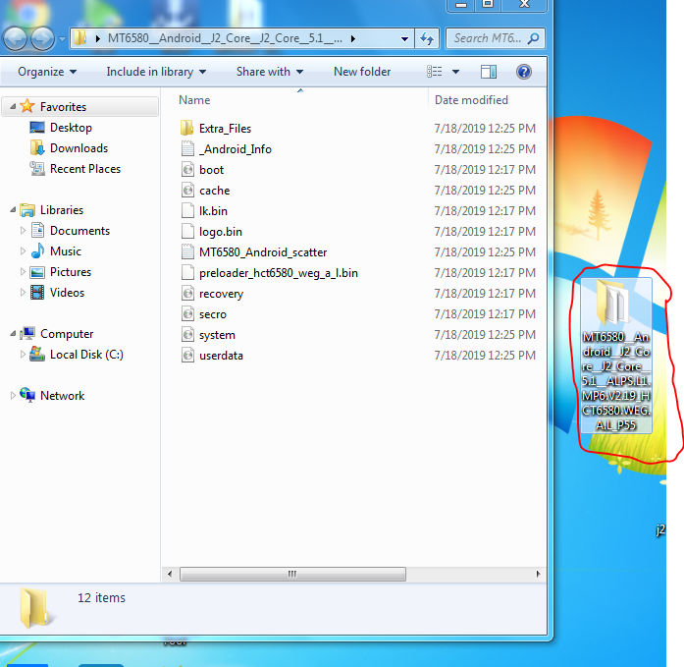Image resolution: width=684 pixels, height=667 pixels.
Task: Refresh the folder with the refresh button
Action: (x=427, y=39)
